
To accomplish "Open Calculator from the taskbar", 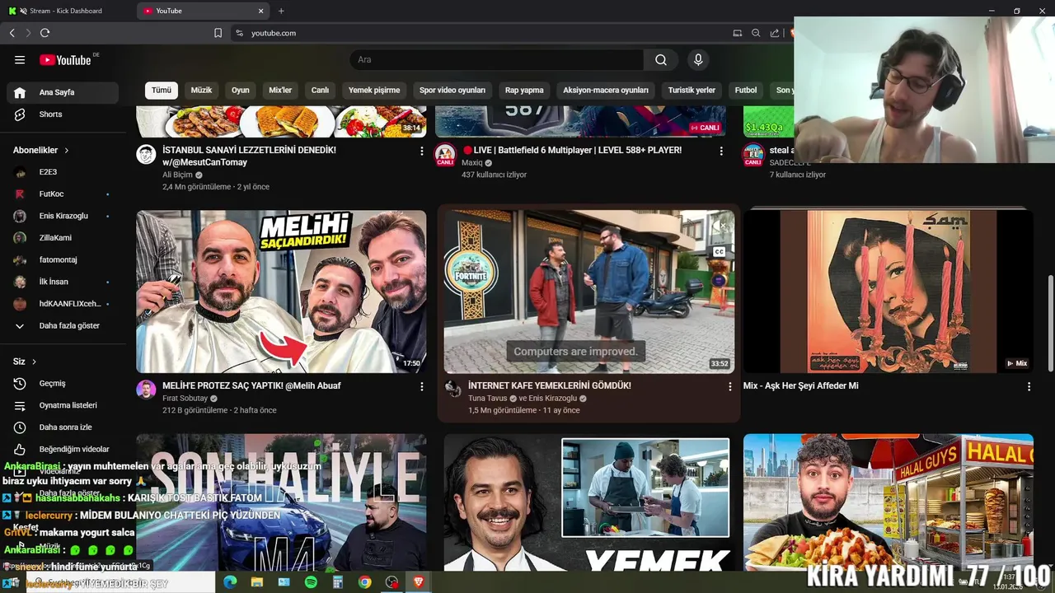I will click(338, 582).
